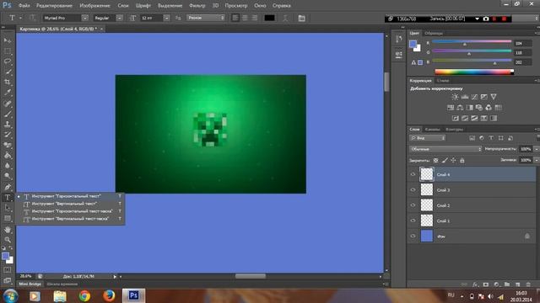This screenshot has height=303, width=540.
Task: Select the Pen tool
Action: (x=8, y=187)
